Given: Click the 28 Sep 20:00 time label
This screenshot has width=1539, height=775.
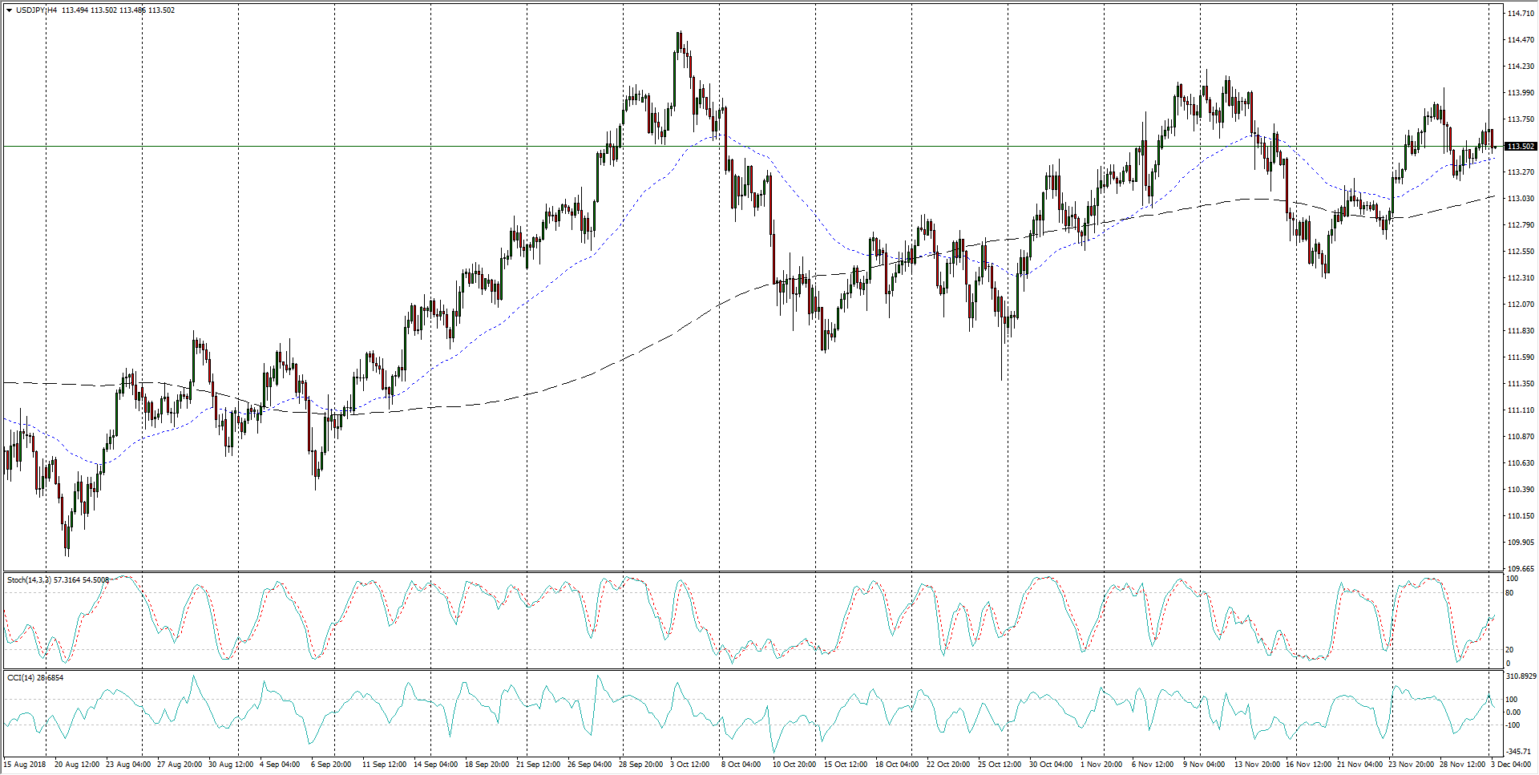Looking at the screenshot, I should 641,765.
